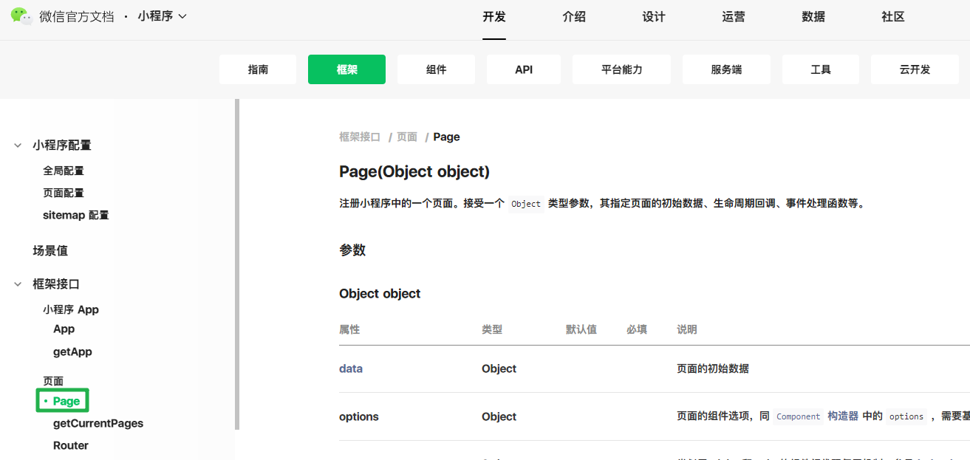Click the data property link
This screenshot has width=970, height=460.
point(351,368)
